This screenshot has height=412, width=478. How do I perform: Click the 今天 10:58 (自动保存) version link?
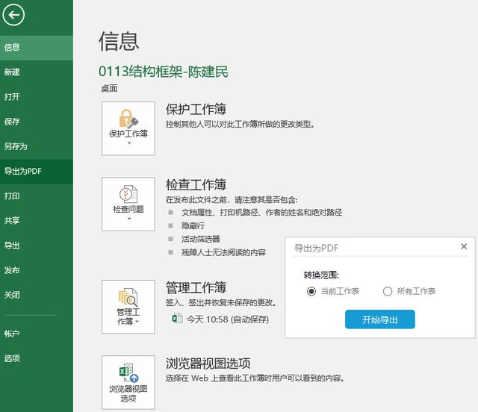coord(228,319)
